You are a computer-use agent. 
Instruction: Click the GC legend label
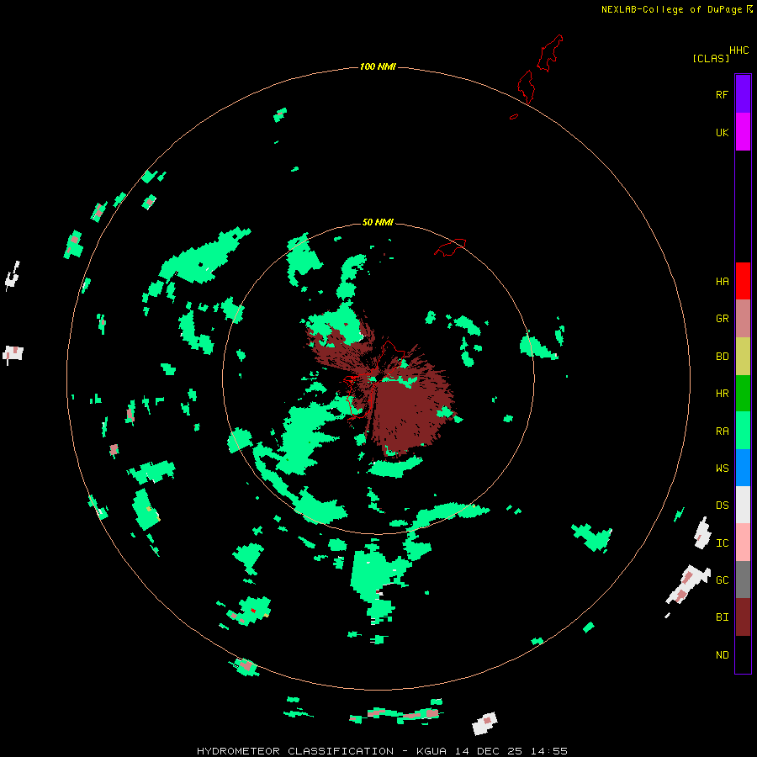pyautogui.click(x=722, y=580)
